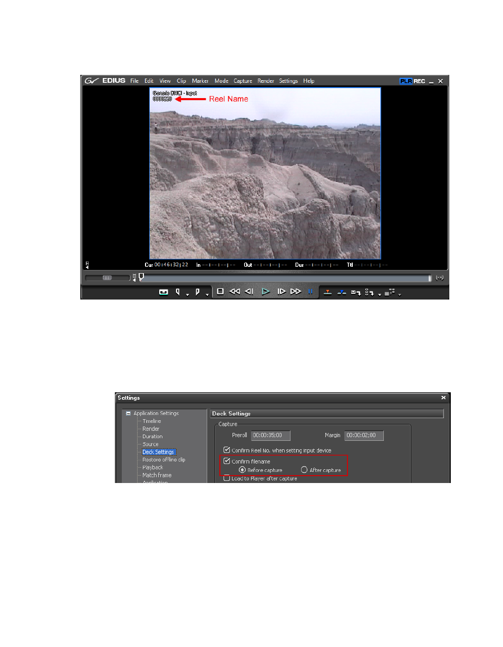Screen dimensions: 503x647
Task: Click the blue Pause icon
Action: tap(310, 291)
